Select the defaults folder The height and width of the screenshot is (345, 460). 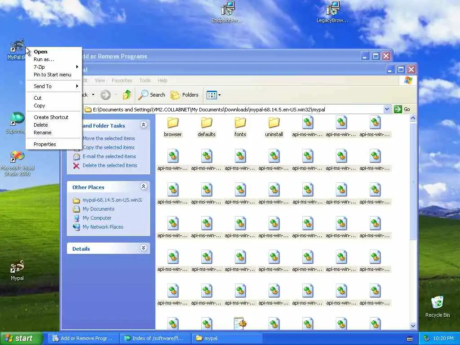207,127
